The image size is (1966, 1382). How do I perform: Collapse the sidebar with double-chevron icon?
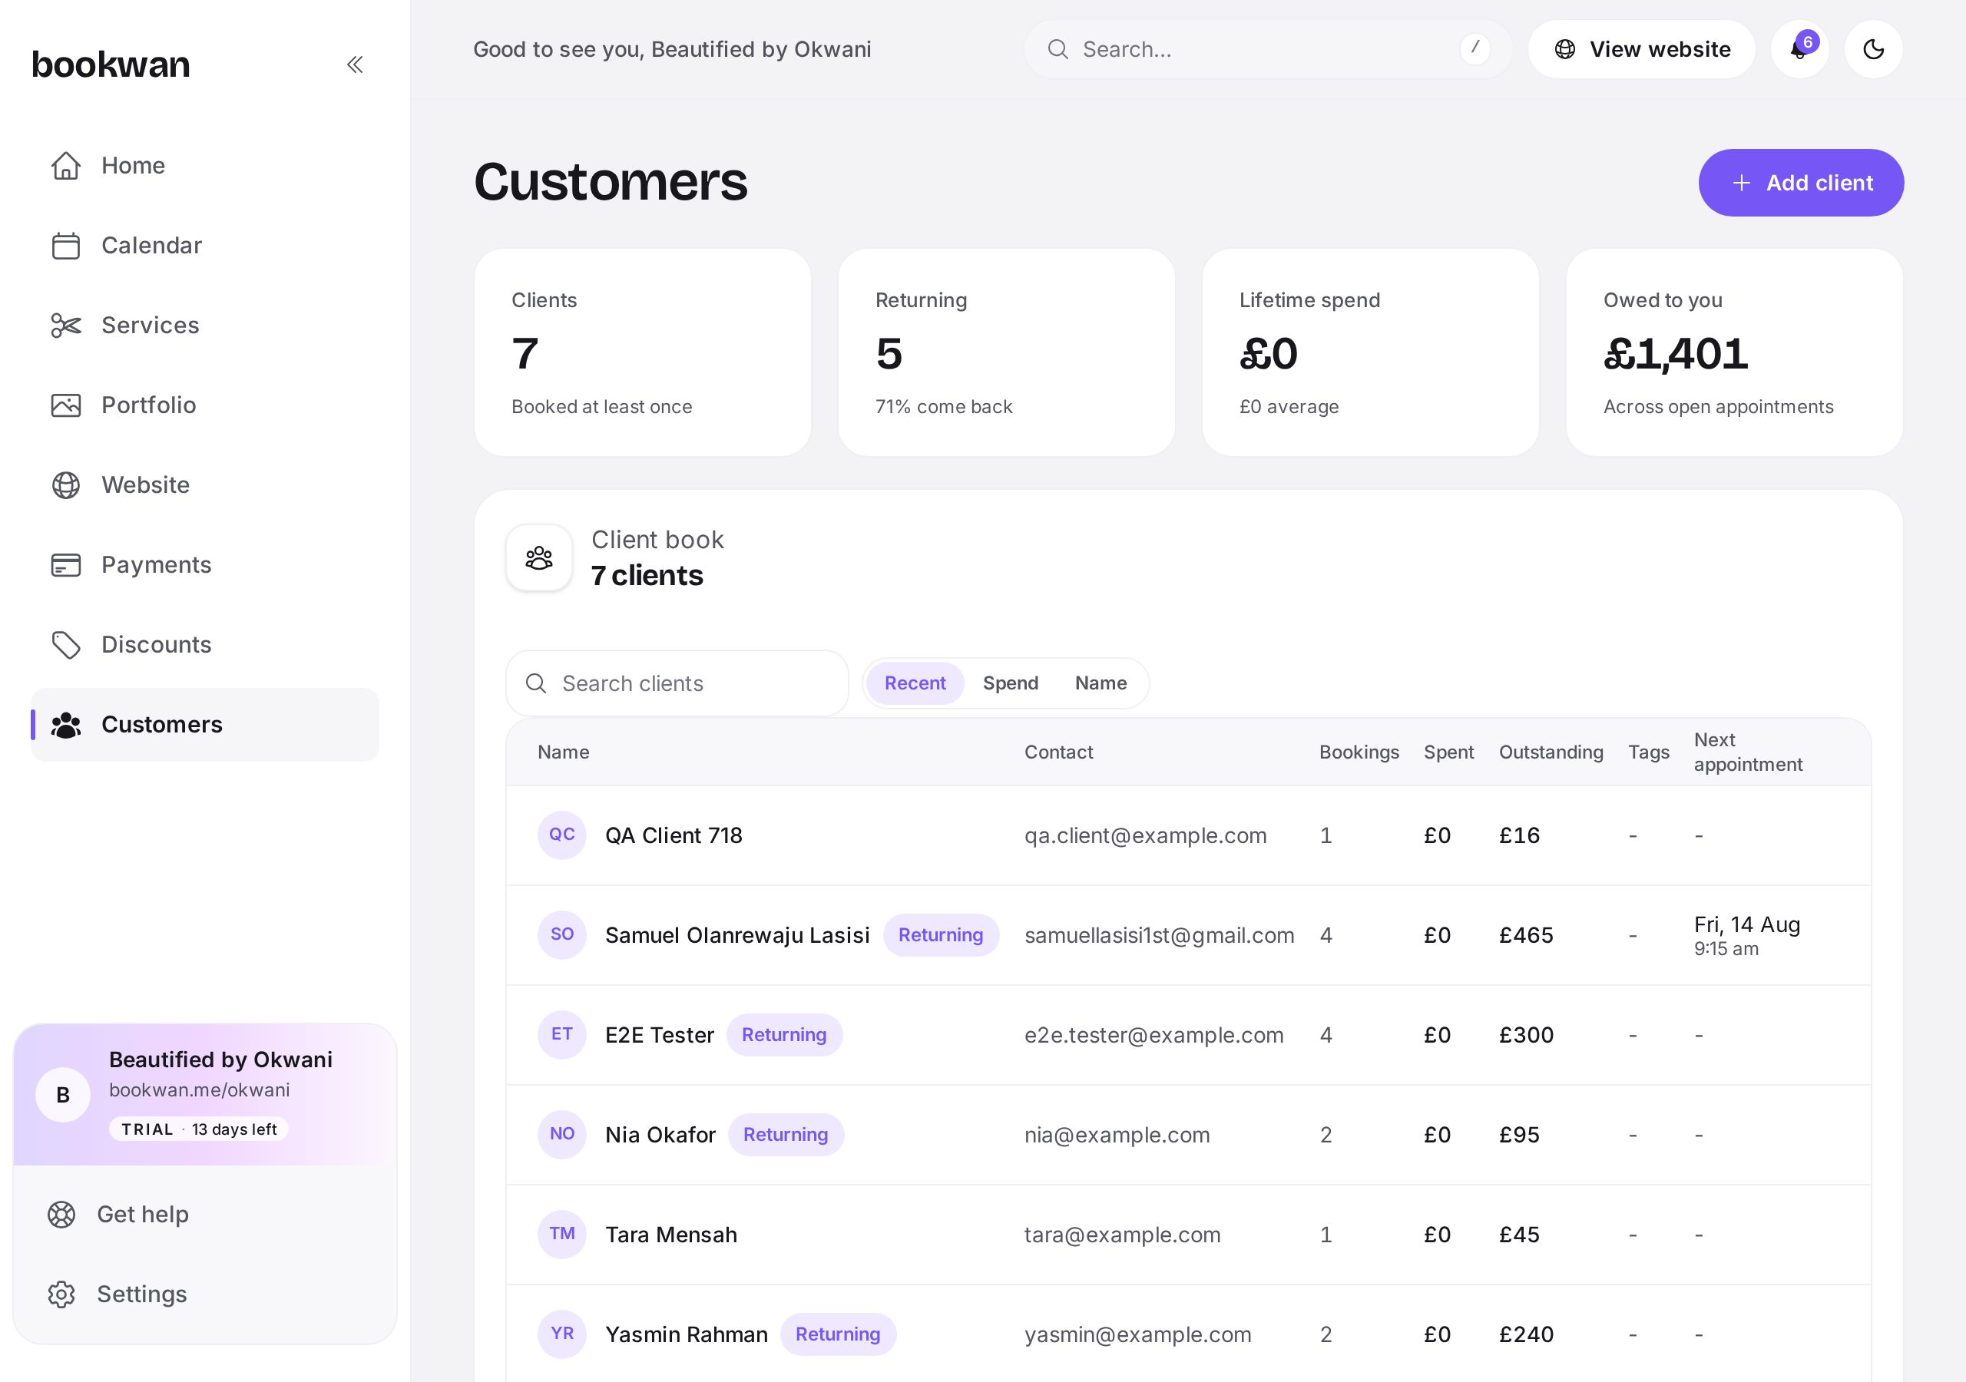(355, 64)
